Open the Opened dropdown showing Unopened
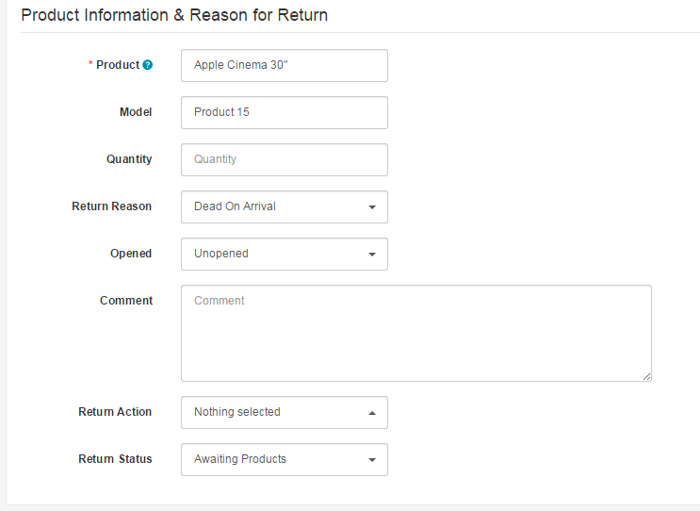 285,254
